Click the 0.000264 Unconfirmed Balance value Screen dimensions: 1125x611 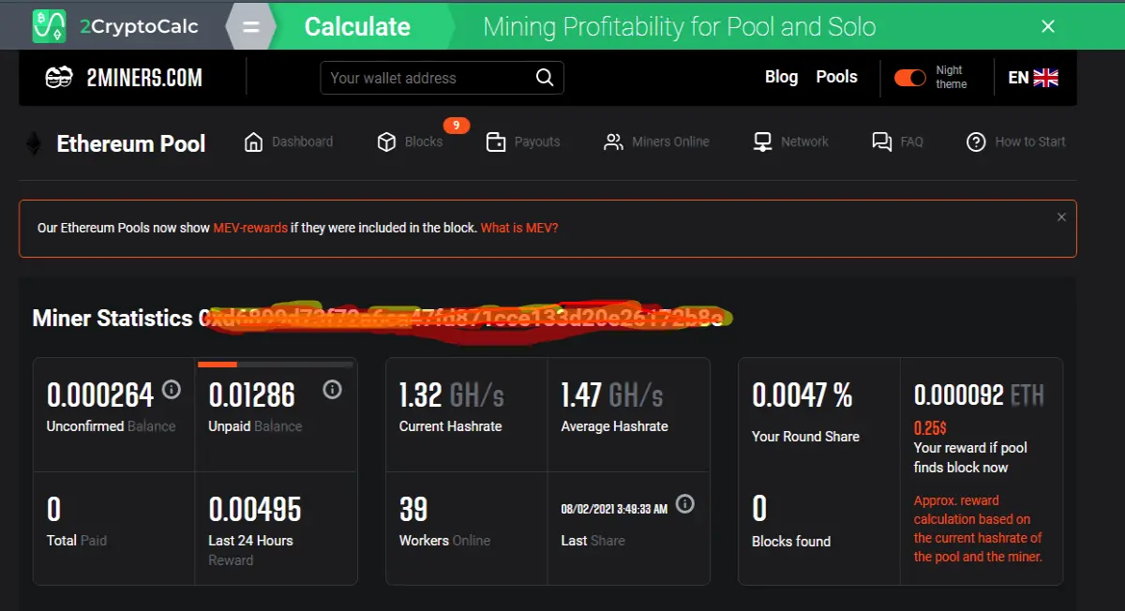click(100, 395)
